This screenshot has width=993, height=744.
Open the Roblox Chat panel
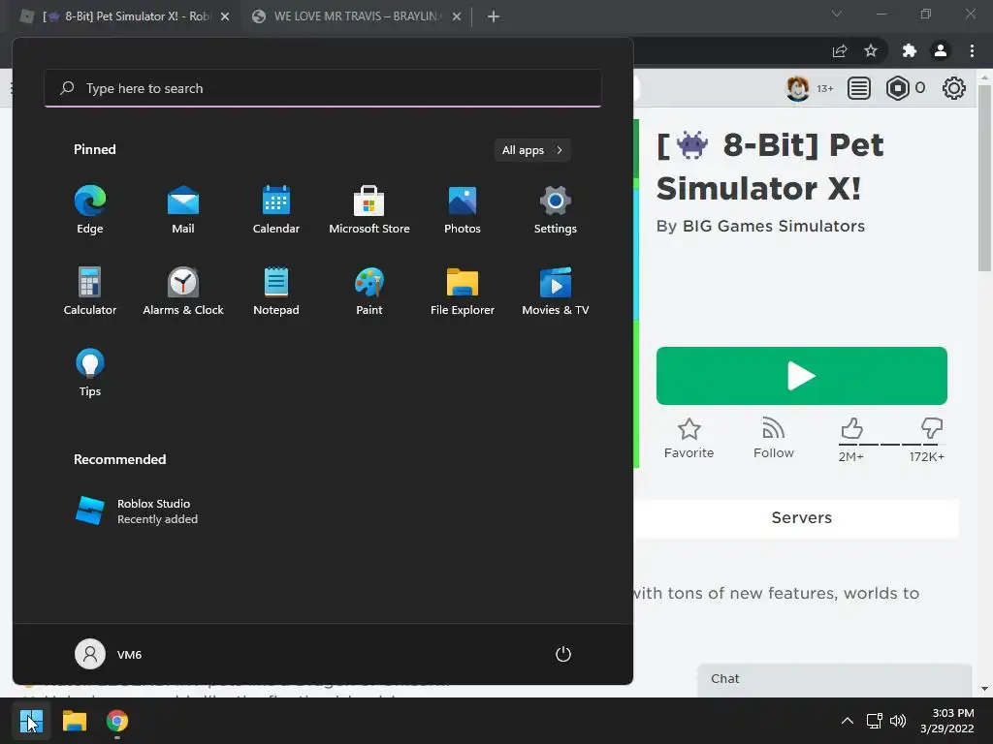835,679
